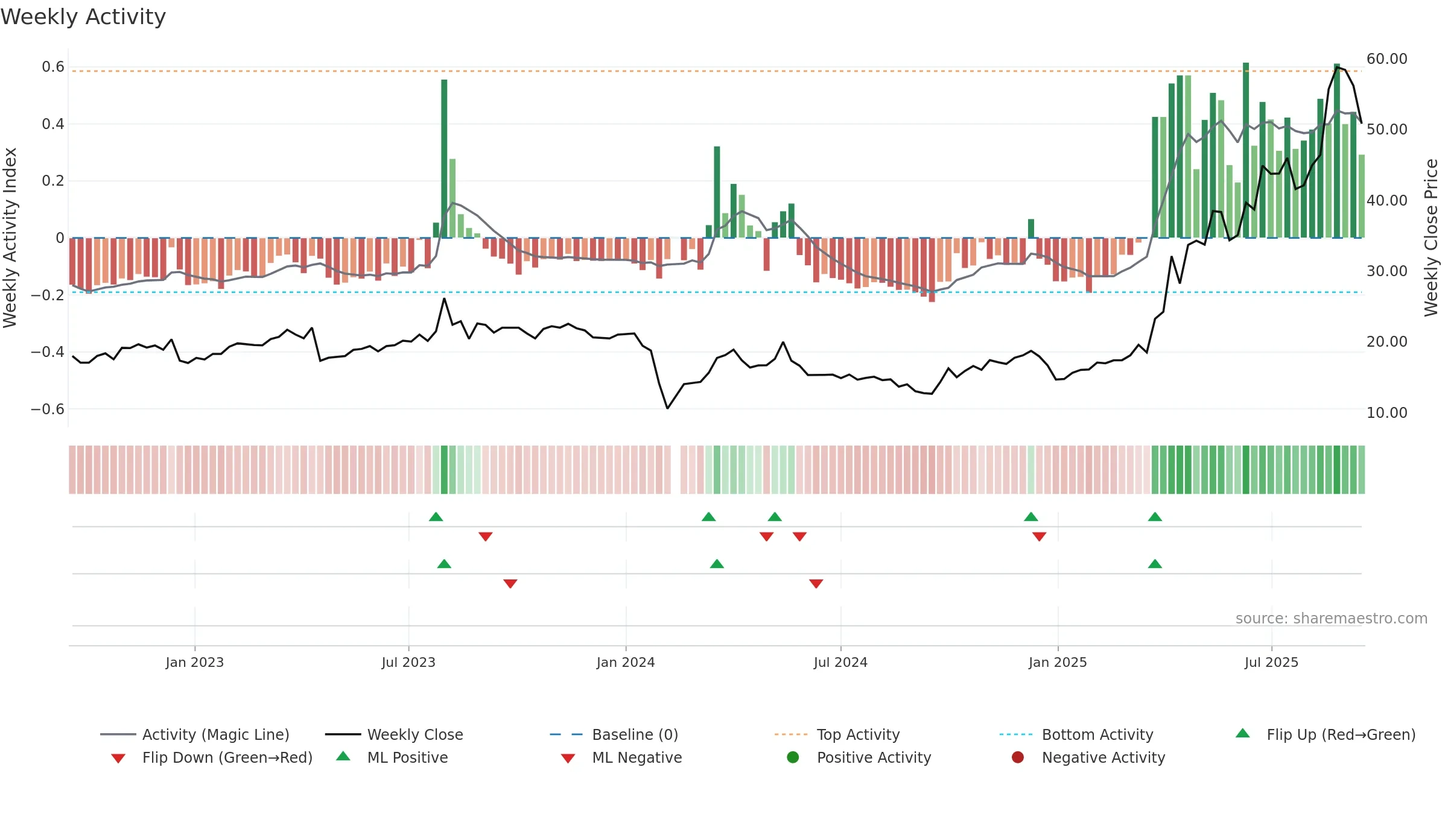Toggle the Top Activity legend entry

(x=837, y=734)
